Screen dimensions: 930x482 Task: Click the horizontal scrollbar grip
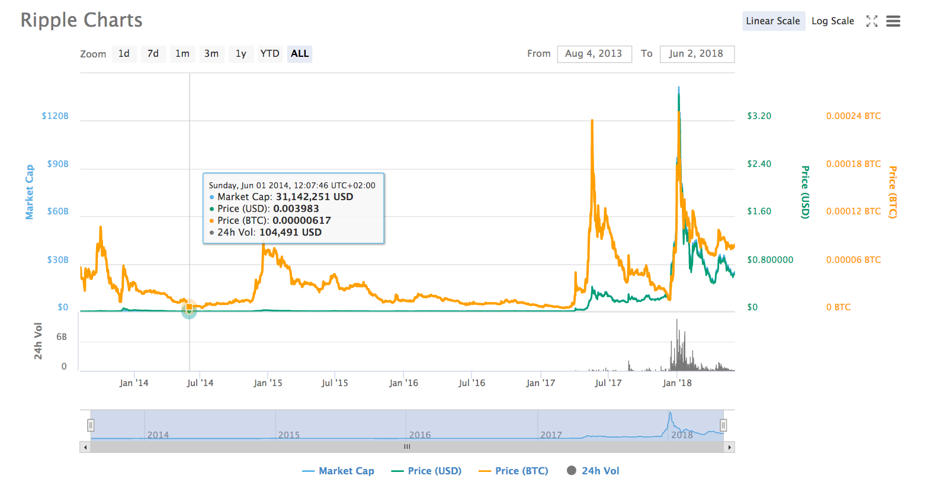pyautogui.click(x=407, y=447)
